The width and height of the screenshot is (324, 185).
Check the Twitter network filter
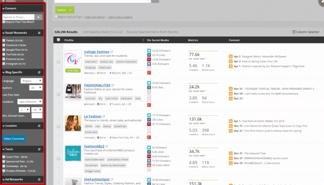tap(4, 41)
